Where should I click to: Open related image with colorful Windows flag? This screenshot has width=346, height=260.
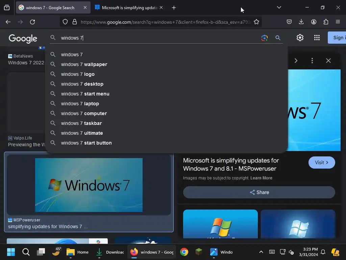click(x=220, y=224)
